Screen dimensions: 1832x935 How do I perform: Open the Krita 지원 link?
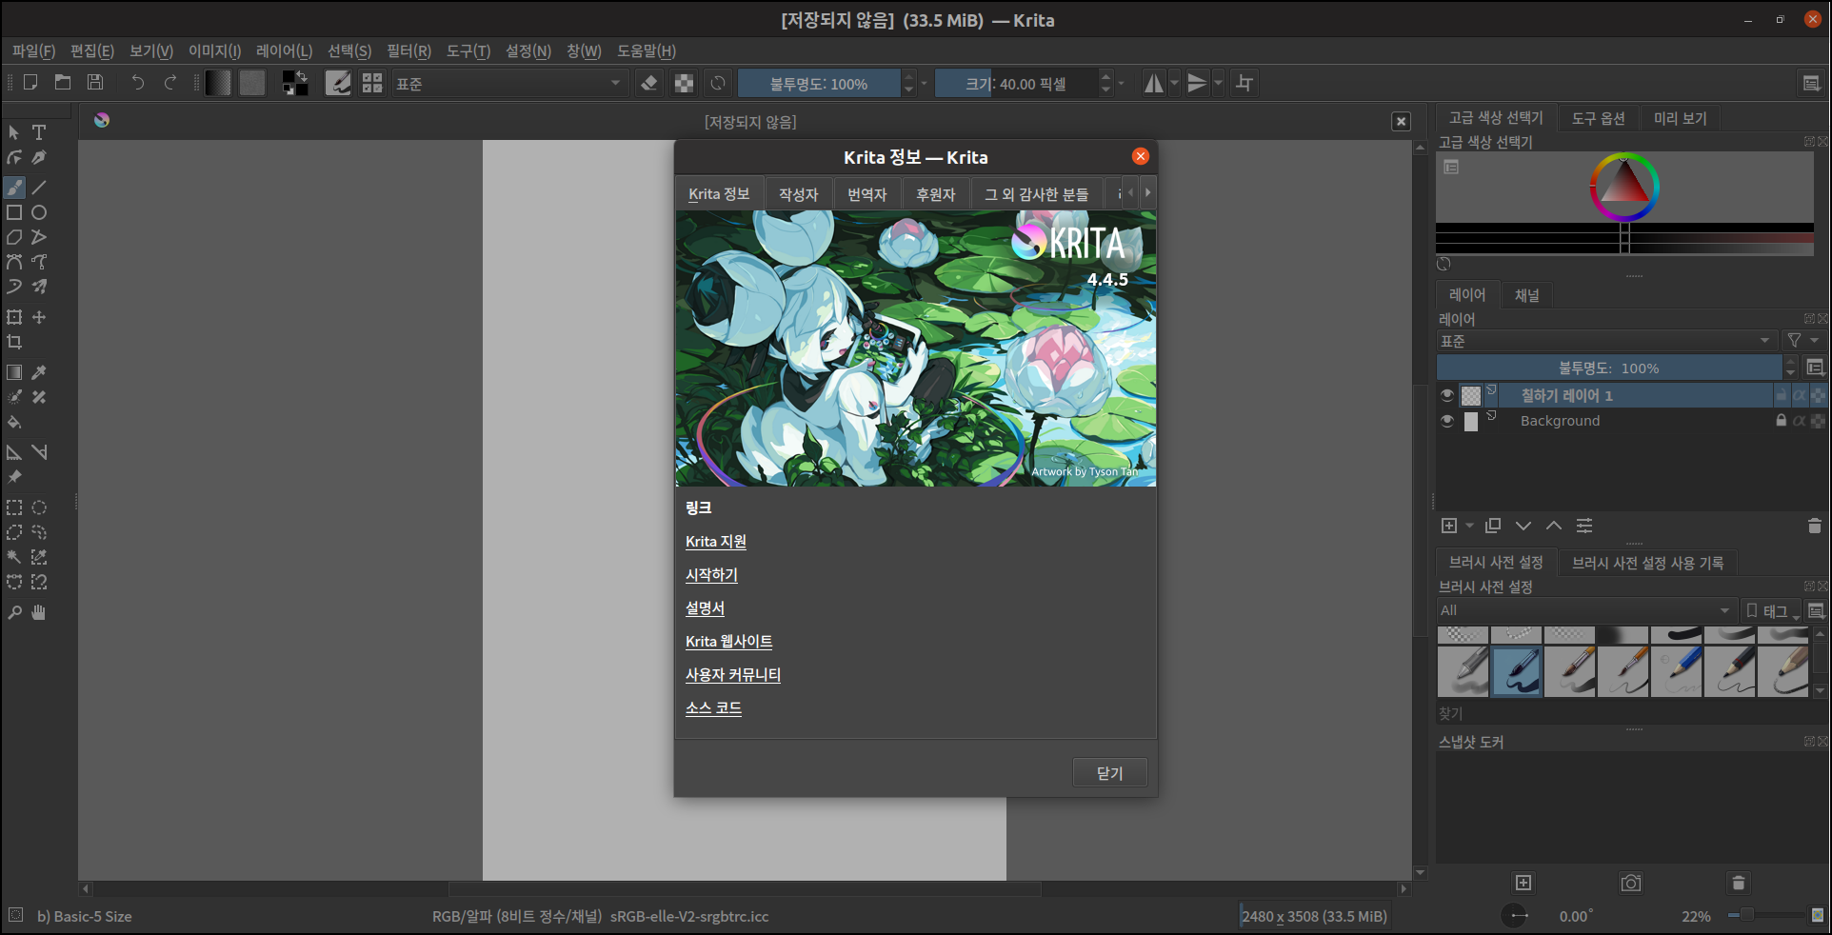pos(716,542)
